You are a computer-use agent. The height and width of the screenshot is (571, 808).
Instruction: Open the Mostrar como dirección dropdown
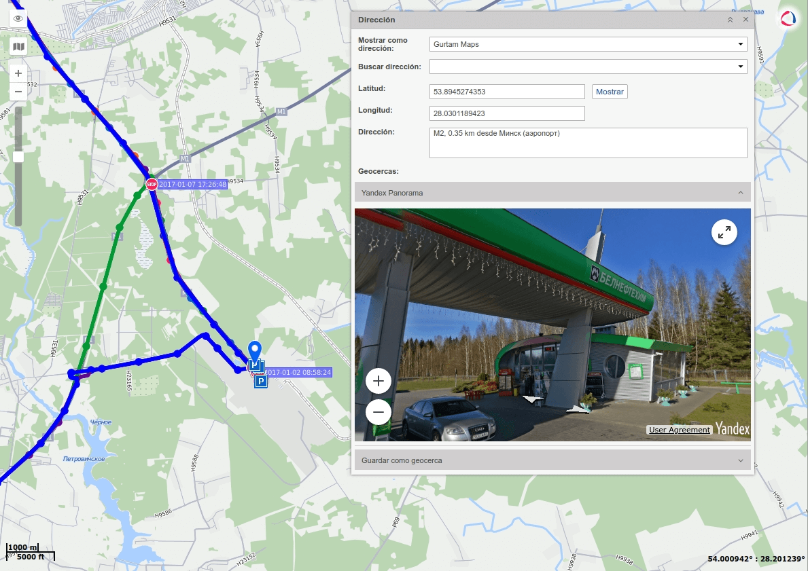pyautogui.click(x=741, y=43)
